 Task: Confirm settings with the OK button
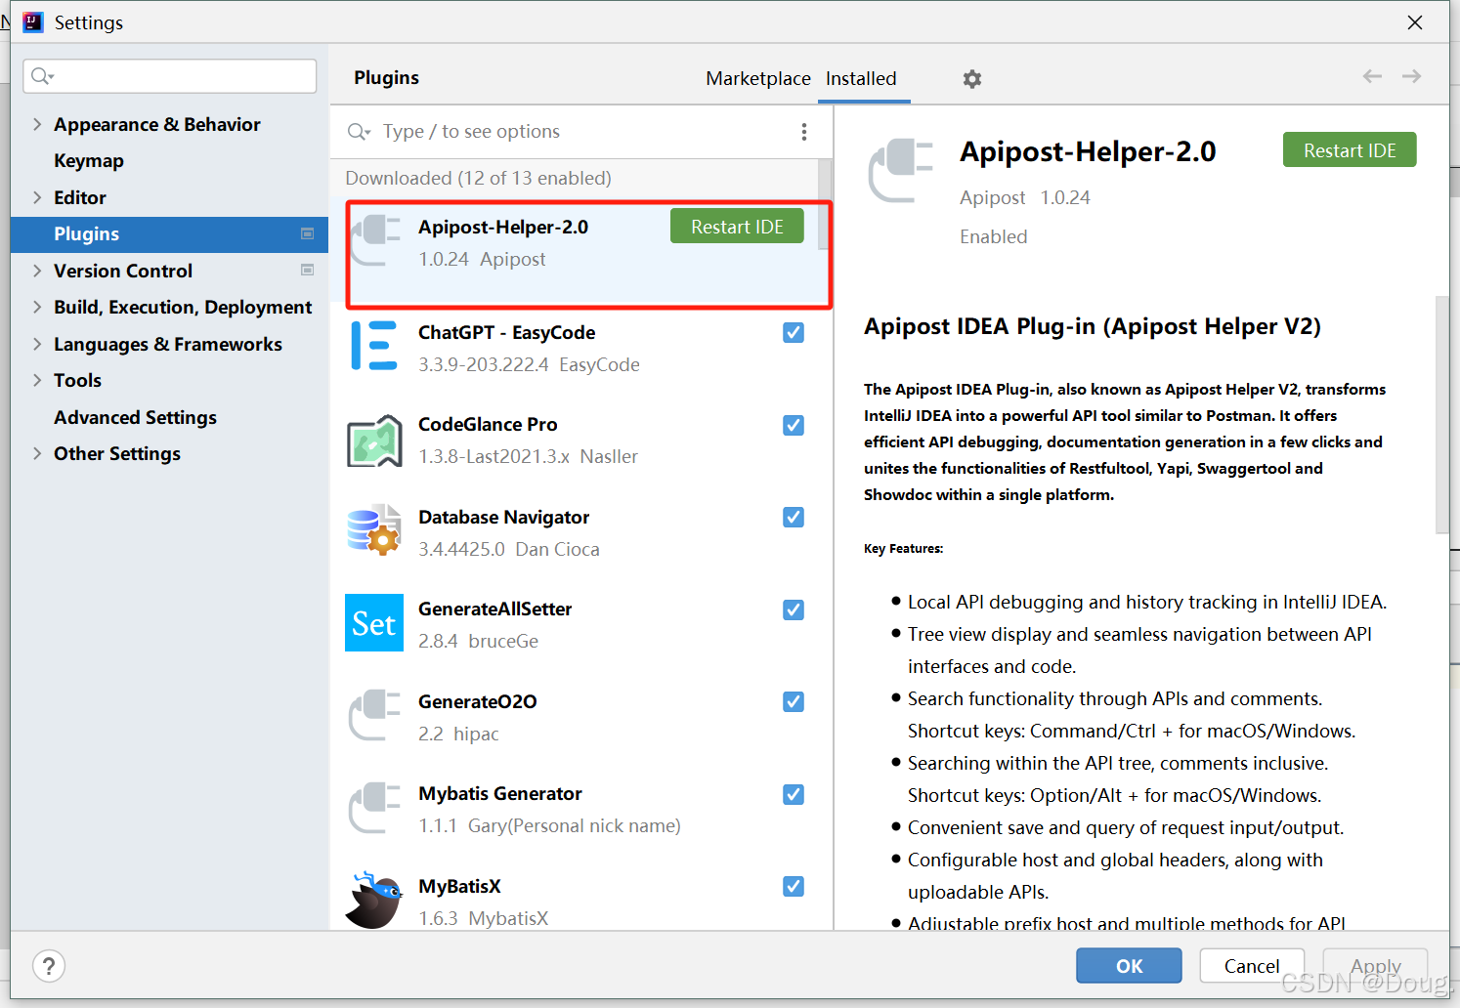click(1129, 966)
